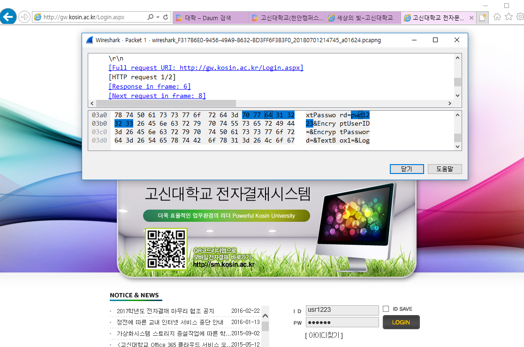The width and height of the screenshot is (524, 347).
Task: Toggle the ID SAVE checkbox
Action: (x=386, y=309)
